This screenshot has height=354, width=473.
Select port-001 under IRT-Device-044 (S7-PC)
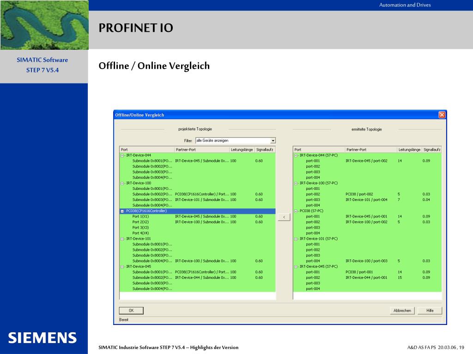[313, 161]
